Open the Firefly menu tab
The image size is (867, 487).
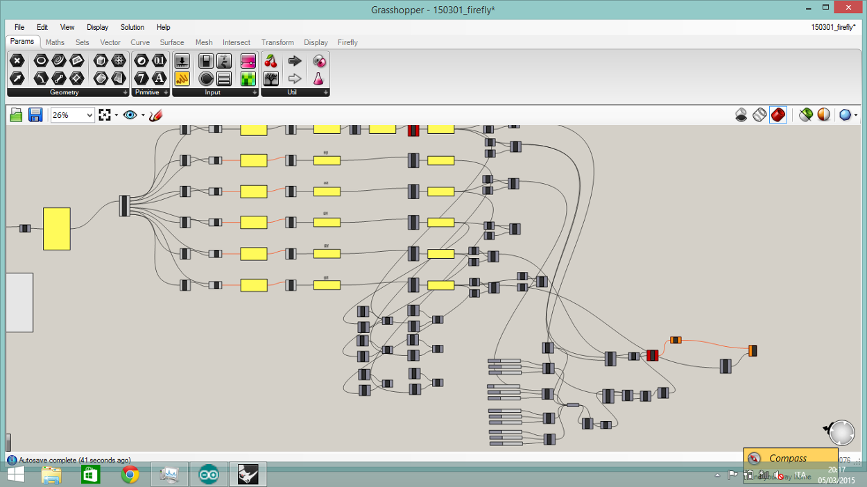click(347, 42)
